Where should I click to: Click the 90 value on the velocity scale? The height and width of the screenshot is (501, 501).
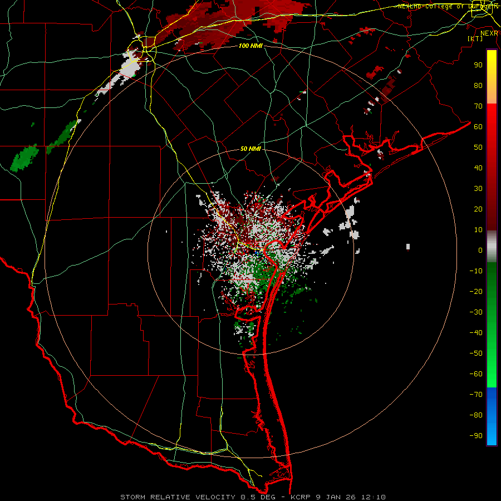pyautogui.click(x=478, y=65)
